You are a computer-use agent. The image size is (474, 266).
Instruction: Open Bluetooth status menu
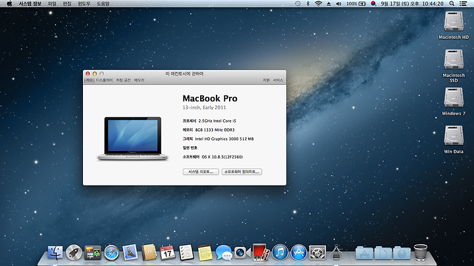308,4
